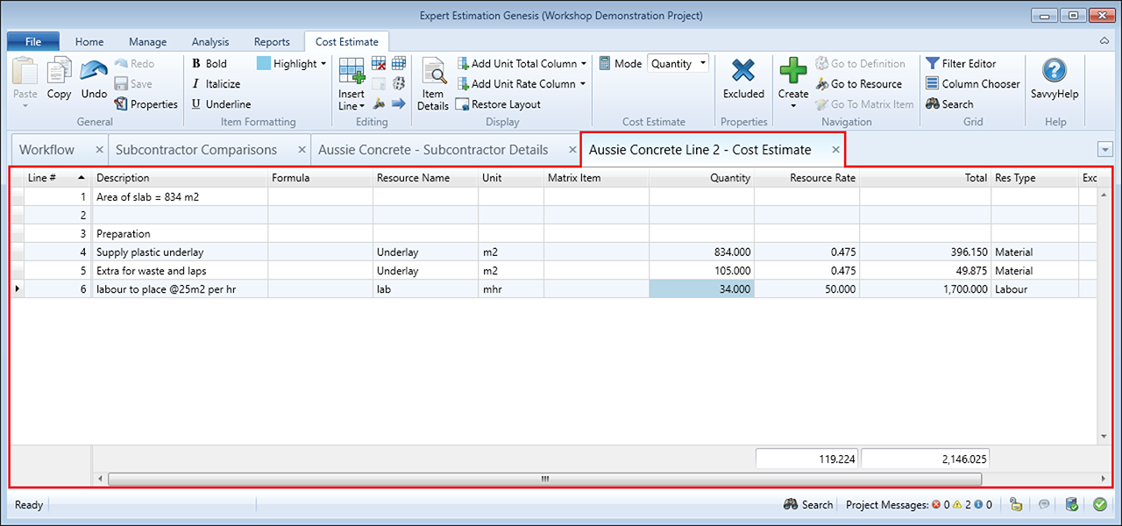Expand Add Unit Total Column dropdown arrow
This screenshot has height=526, width=1122.
tap(584, 64)
